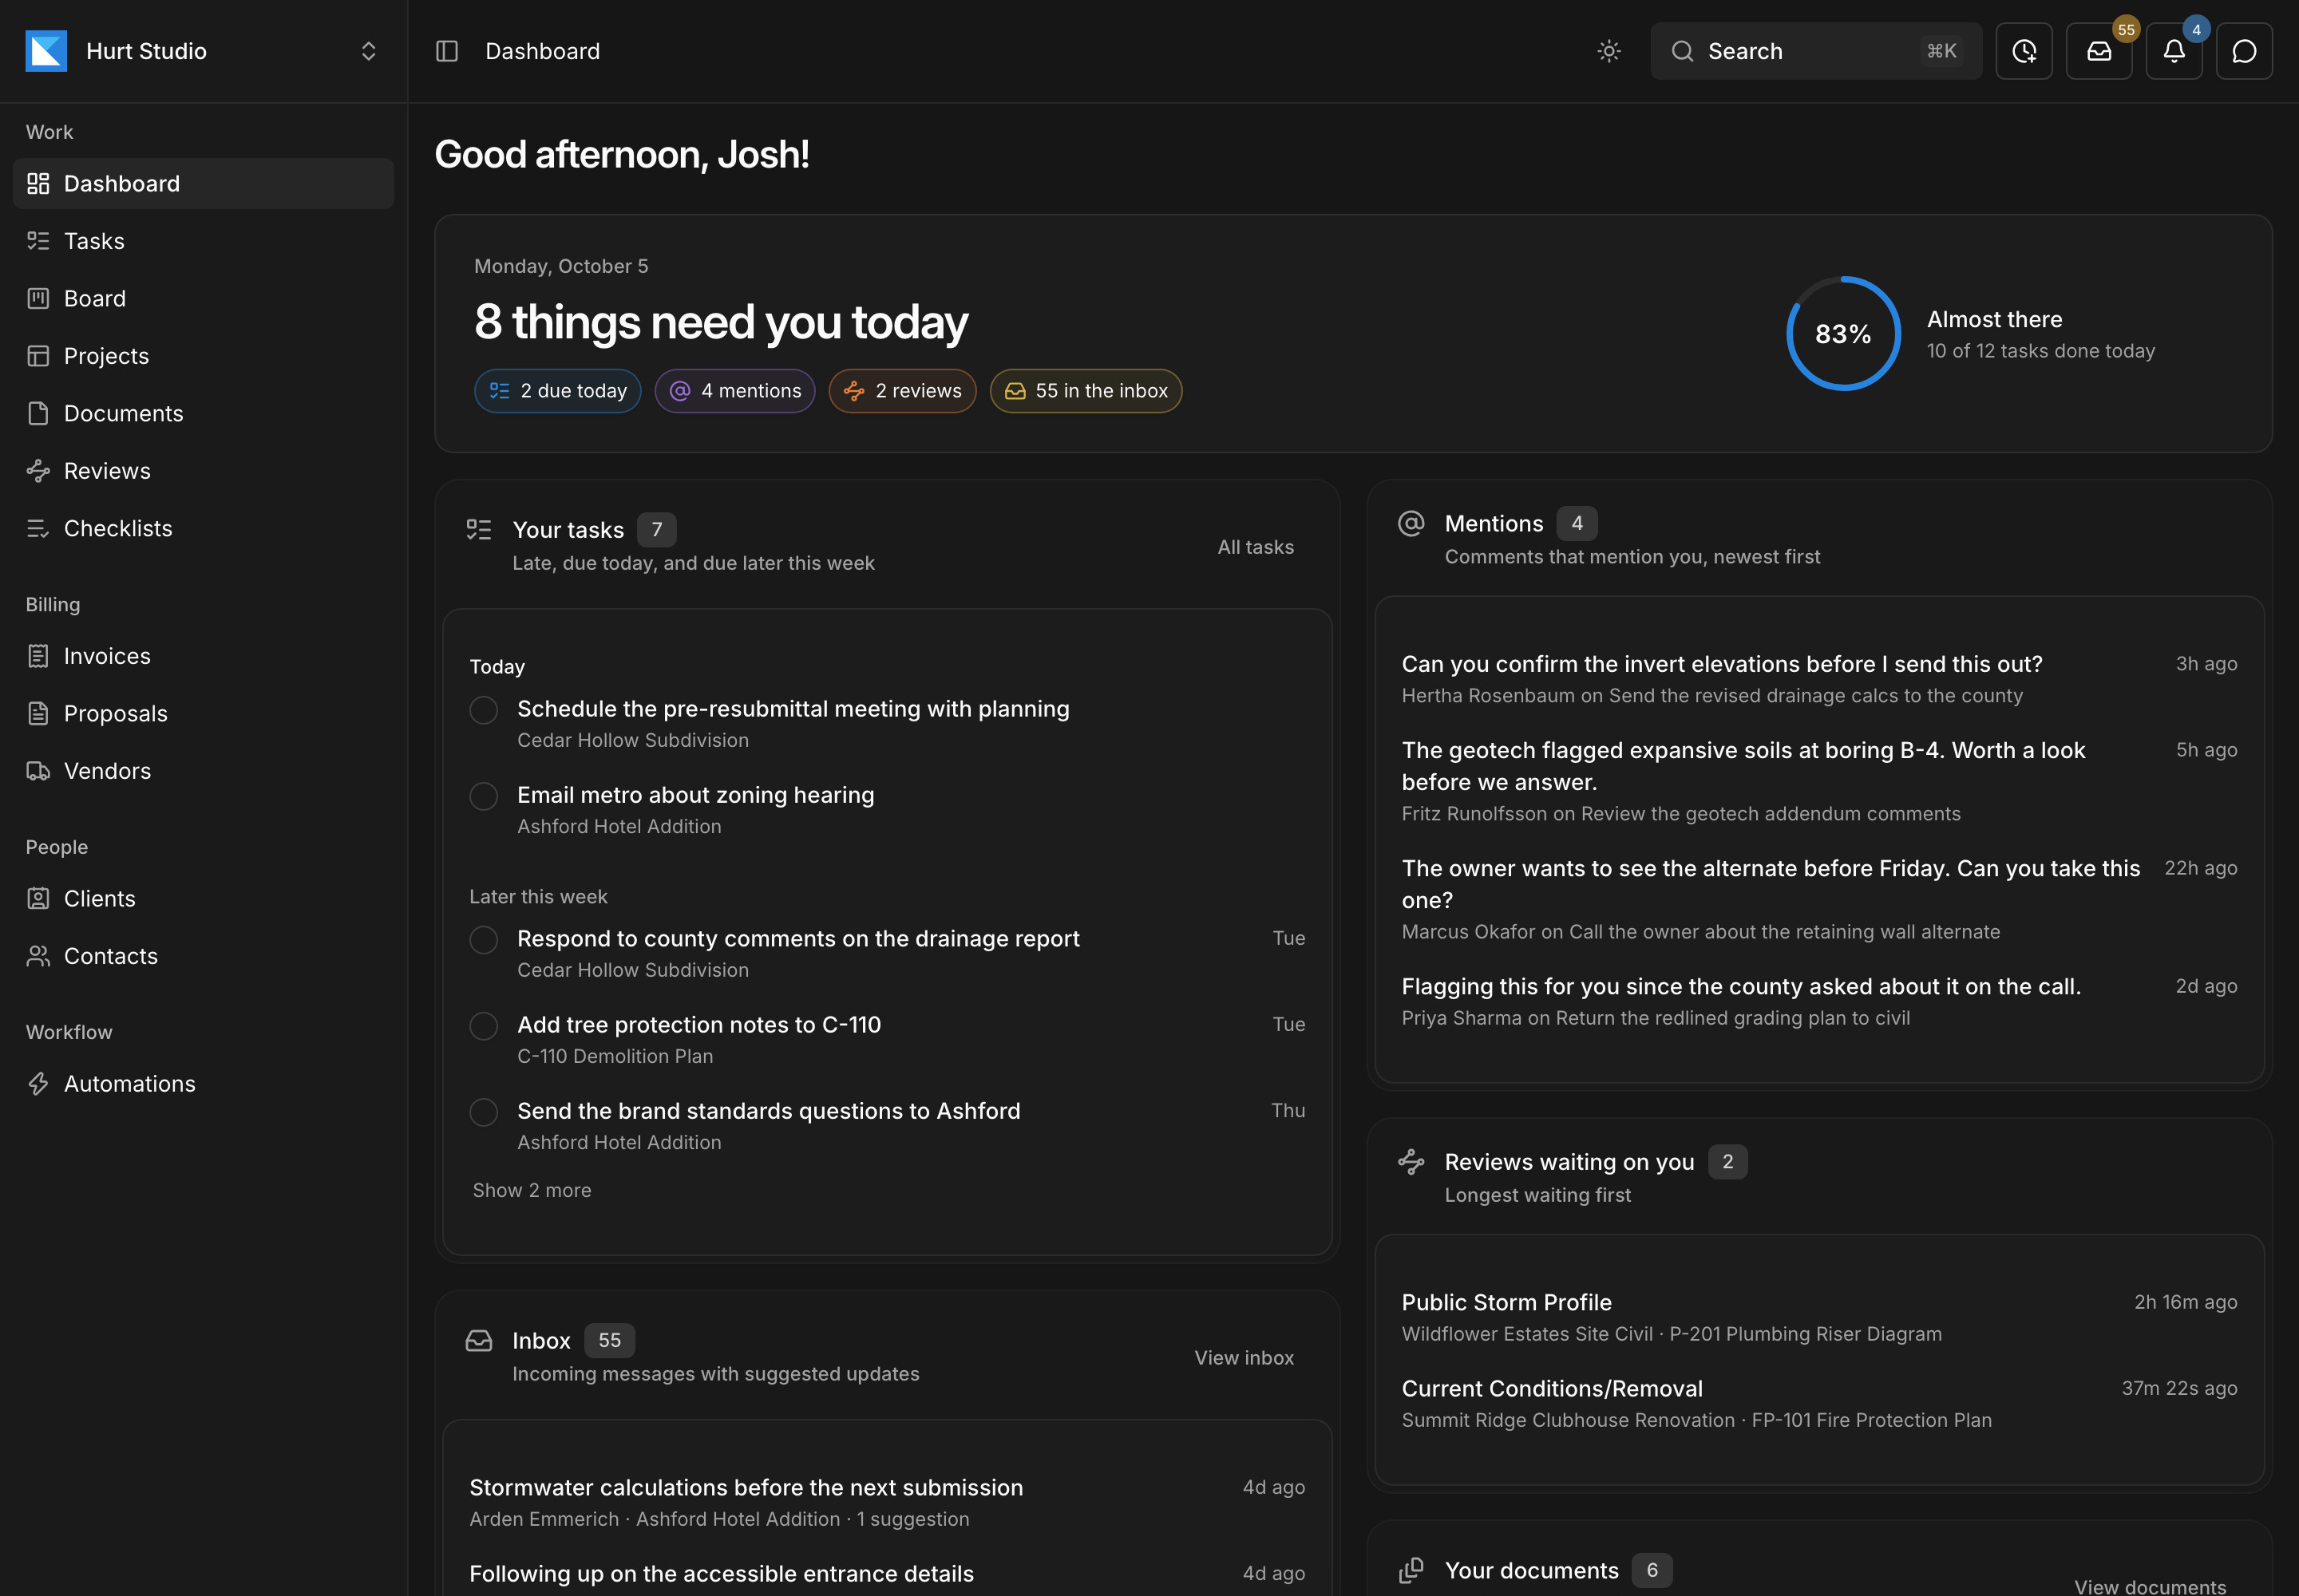The width and height of the screenshot is (2299, 1596).
Task: Open the chat bubble icon
Action: click(x=2244, y=51)
